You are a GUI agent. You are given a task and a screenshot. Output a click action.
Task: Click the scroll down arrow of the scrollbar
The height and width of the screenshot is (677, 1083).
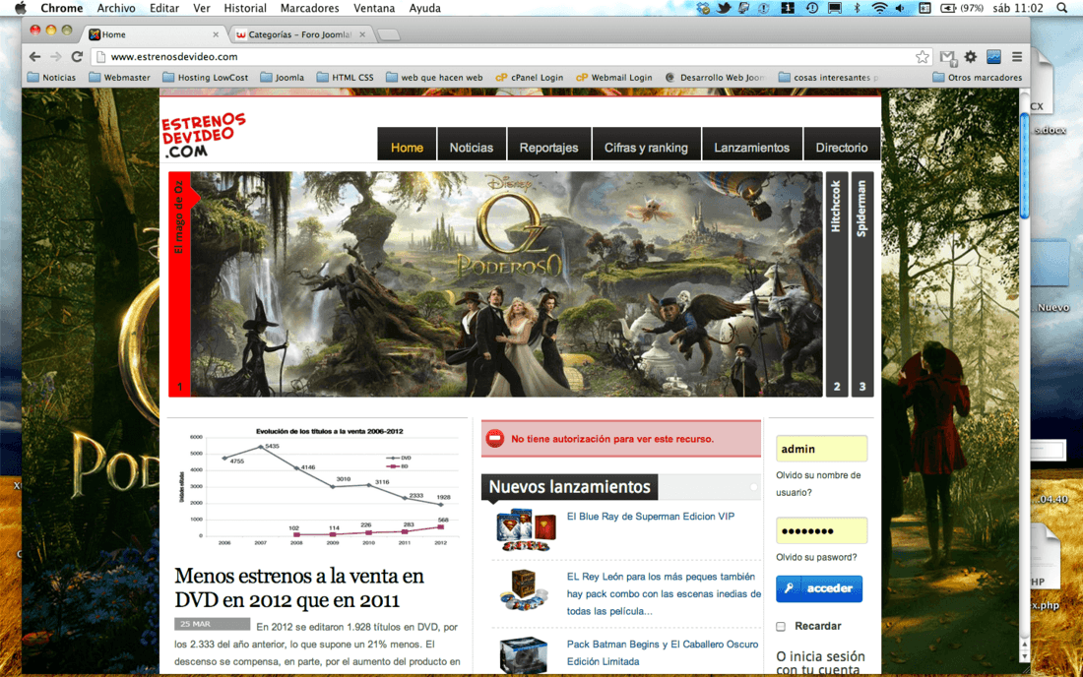tap(1024, 656)
